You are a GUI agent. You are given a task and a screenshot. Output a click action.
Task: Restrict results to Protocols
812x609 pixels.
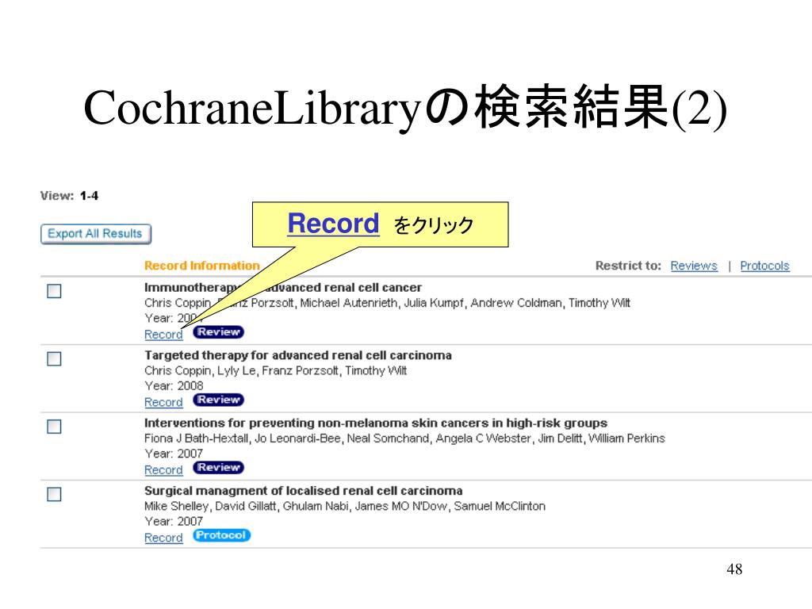(764, 266)
